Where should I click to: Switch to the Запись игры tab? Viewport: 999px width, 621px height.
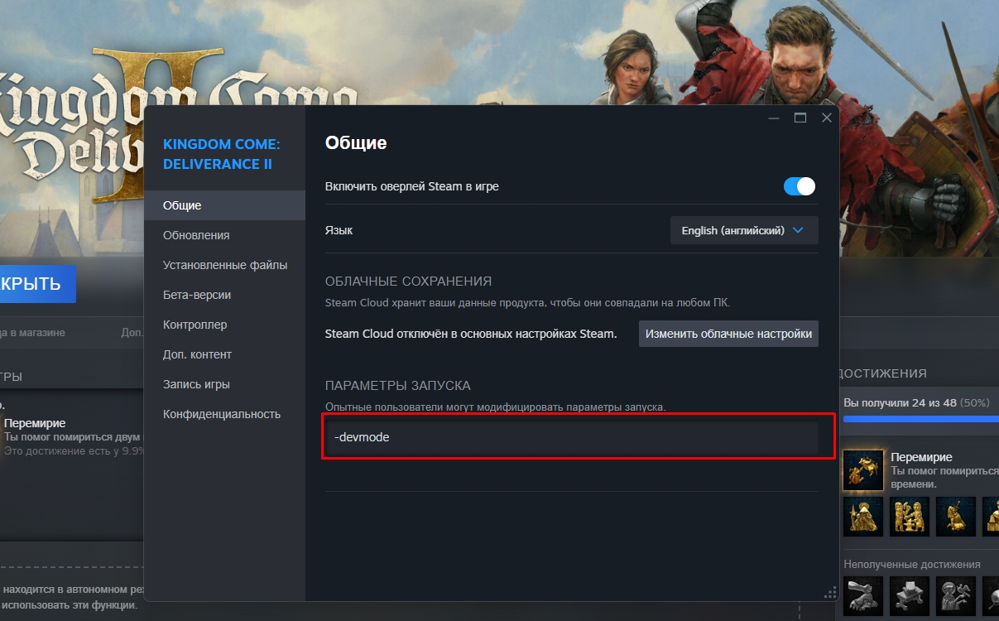(224, 384)
